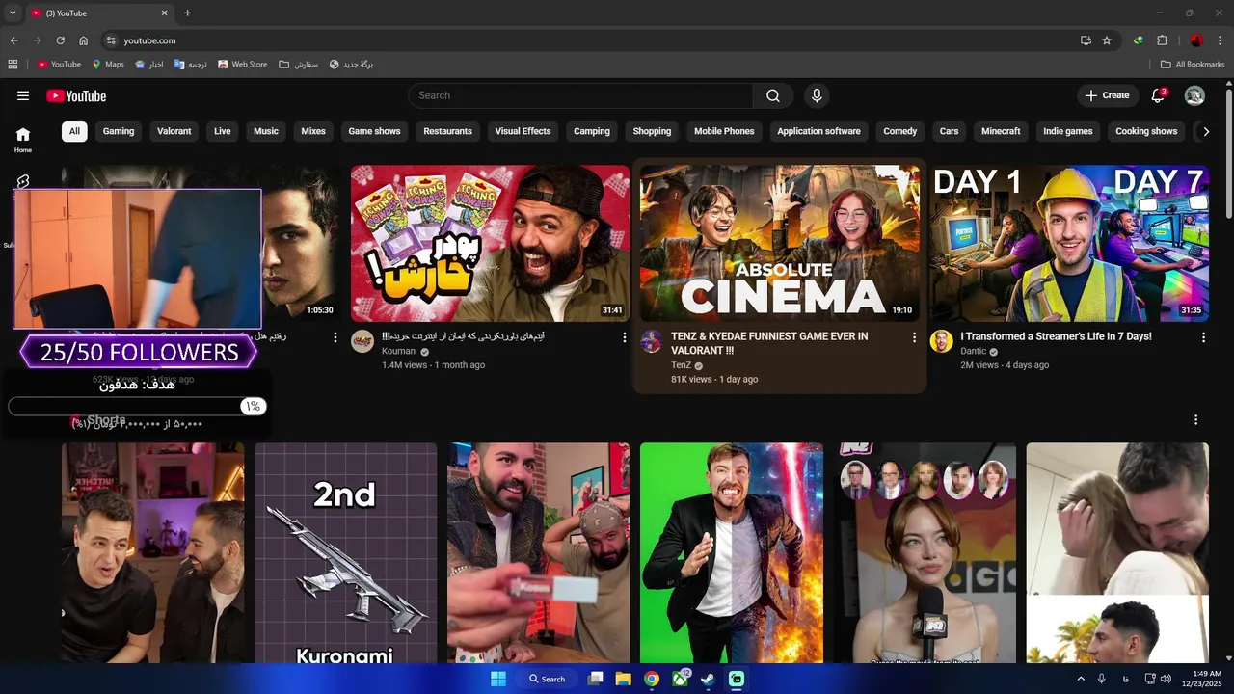Select the Indie games chip
The image size is (1234, 694).
click(1068, 131)
